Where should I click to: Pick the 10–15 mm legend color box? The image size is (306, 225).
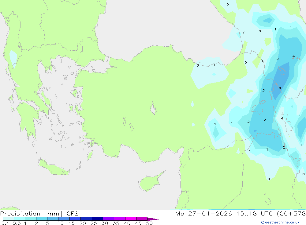(64, 219)
